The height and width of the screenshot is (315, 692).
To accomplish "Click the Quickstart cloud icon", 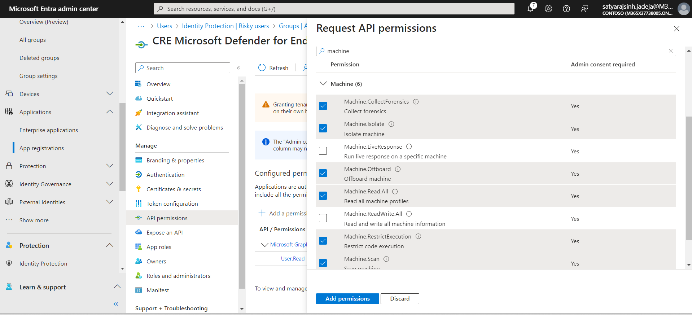I will 139,99.
